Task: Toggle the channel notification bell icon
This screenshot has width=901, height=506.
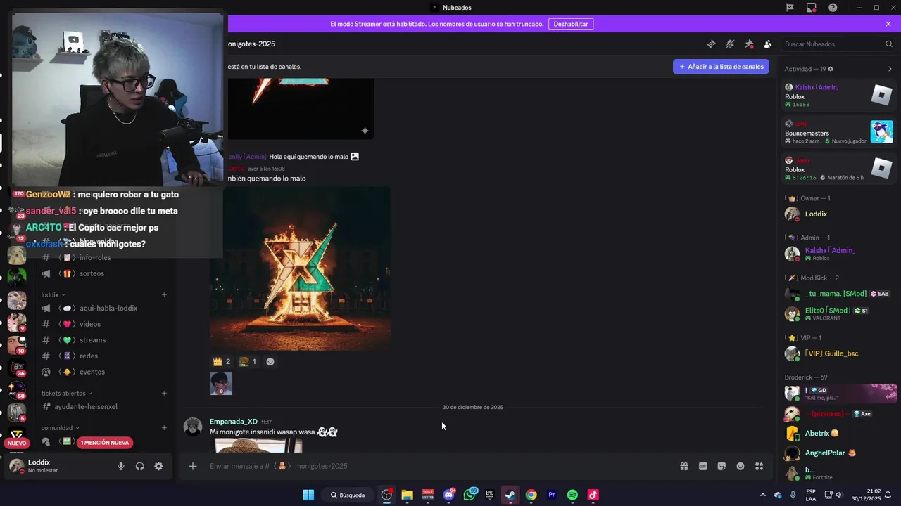Action: click(730, 44)
